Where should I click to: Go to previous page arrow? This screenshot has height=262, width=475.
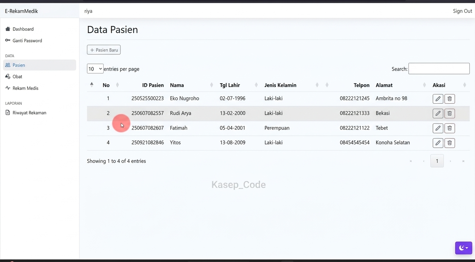coord(424,161)
